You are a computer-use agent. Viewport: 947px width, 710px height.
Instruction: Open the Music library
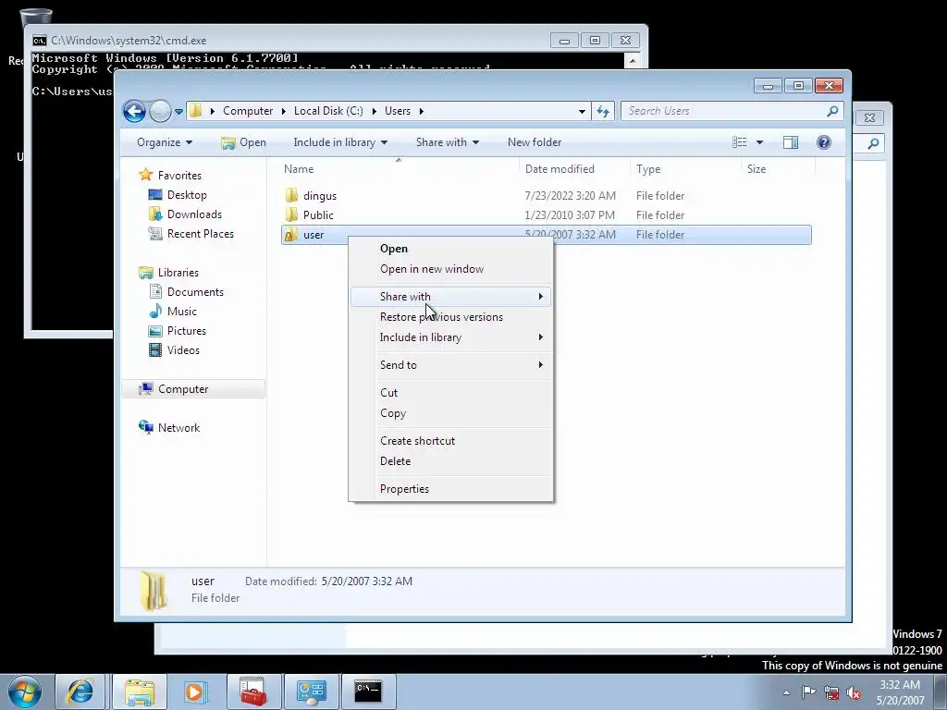pos(182,312)
